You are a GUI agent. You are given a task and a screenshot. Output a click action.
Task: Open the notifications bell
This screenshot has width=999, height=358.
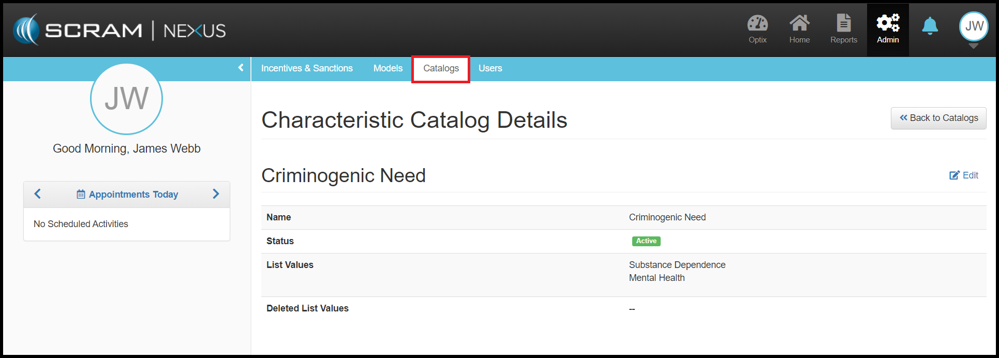pyautogui.click(x=930, y=26)
